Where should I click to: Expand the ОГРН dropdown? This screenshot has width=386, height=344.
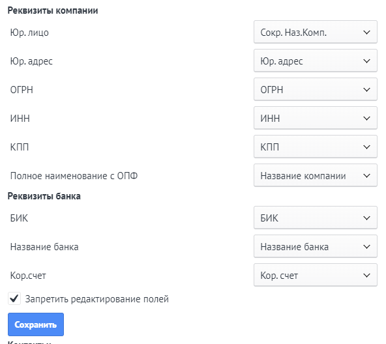coord(316,89)
